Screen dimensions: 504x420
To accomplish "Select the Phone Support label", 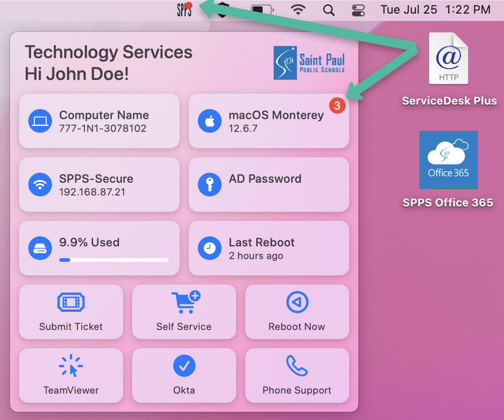I will [x=297, y=390].
